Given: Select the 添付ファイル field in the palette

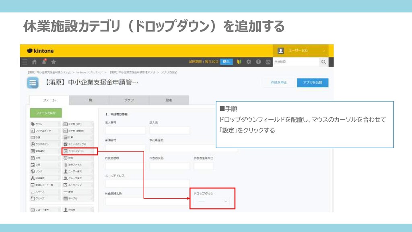Looking at the screenshot, I should point(78,165).
